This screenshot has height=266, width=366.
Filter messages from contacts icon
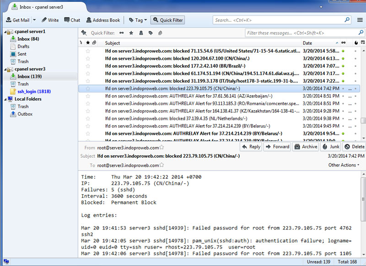(x=141, y=33)
